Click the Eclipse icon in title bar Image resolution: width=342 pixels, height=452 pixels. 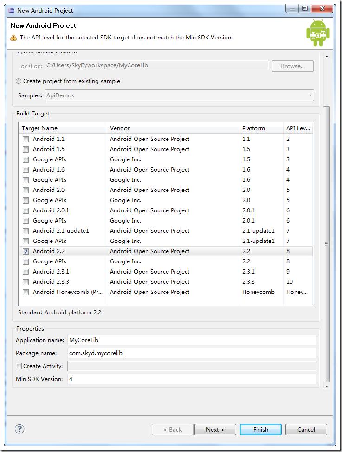pyautogui.click(x=11, y=10)
